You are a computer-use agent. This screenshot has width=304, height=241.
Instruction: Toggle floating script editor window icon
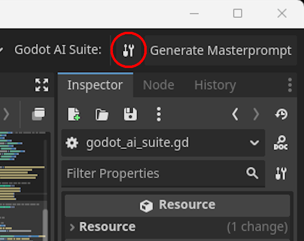click(39, 114)
